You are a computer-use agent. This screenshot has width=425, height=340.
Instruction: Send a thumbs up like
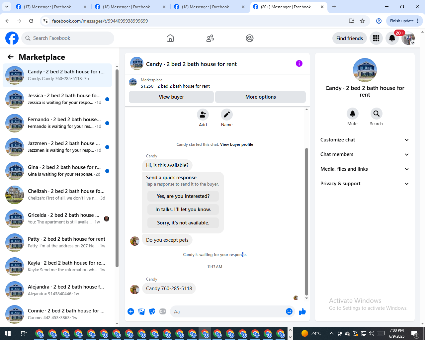coord(302,311)
